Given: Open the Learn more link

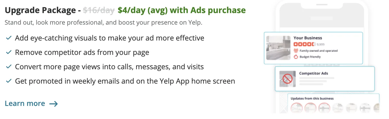Looking at the screenshot, I should tap(31, 104).
